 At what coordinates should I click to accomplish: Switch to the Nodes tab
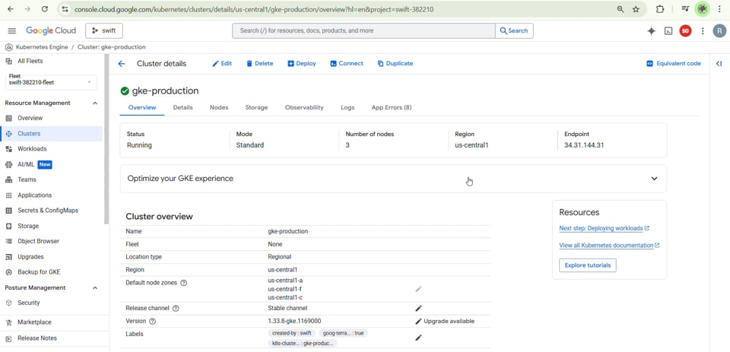click(219, 107)
